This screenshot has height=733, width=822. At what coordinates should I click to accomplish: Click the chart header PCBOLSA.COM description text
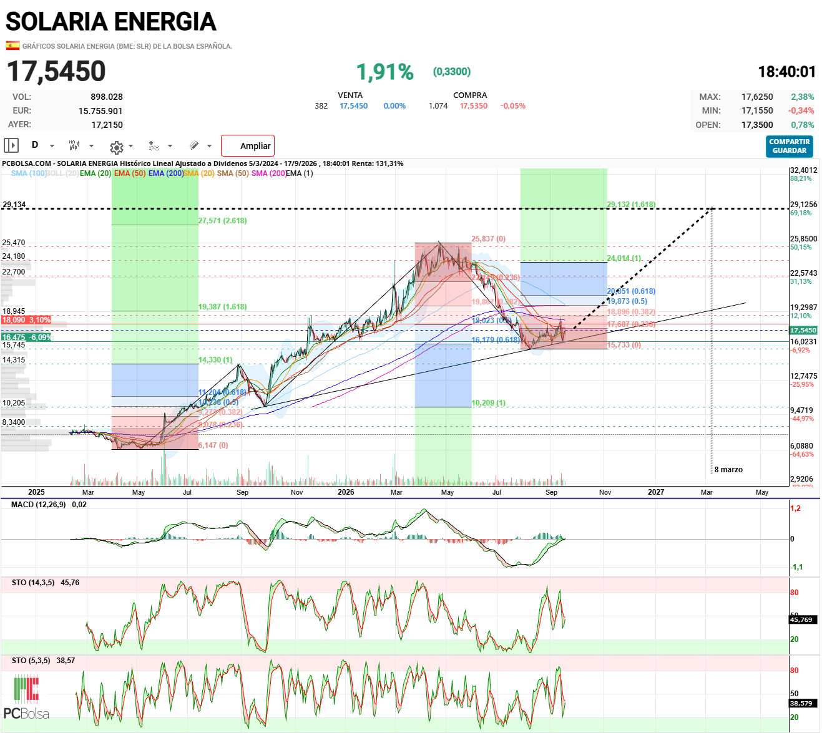click(x=202, y=163)
